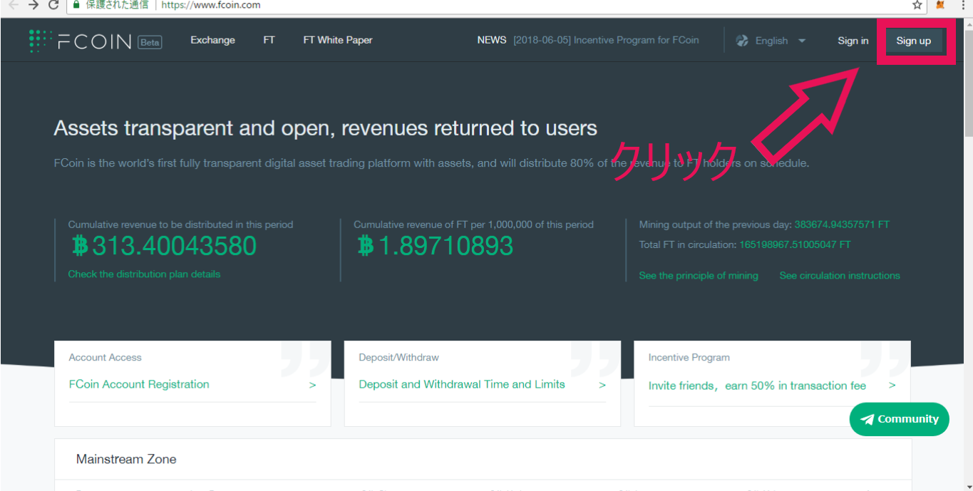This screenshot has width=973, height=491.
Task: Open Check the distribution plan details
Action: click(144, 274)
